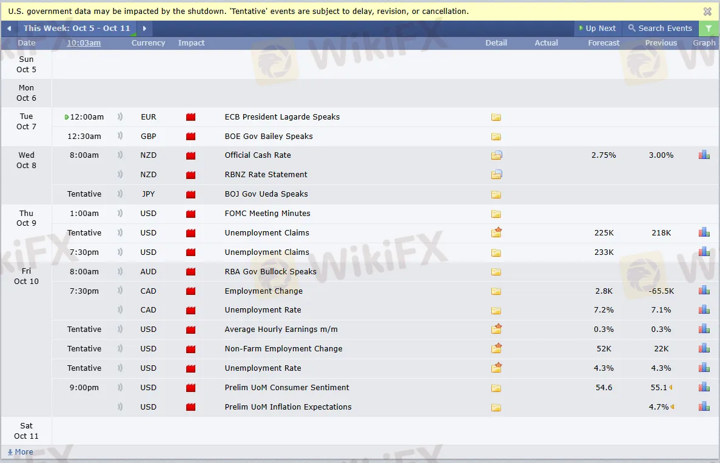
Task: Open graph for Non-Farm Employment Change
Action: 704,348
